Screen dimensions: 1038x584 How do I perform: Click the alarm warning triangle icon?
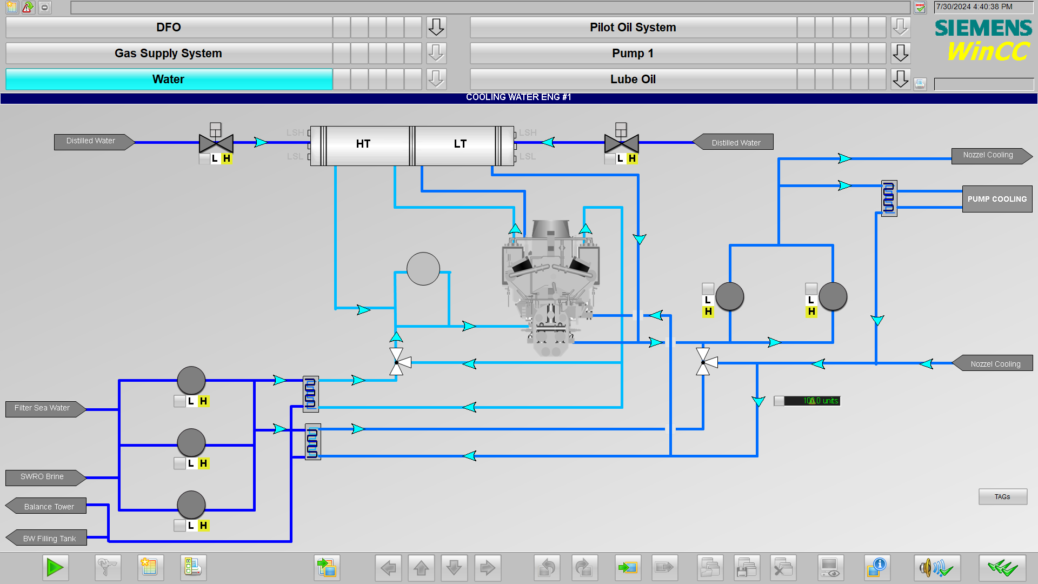click(28, 7)
